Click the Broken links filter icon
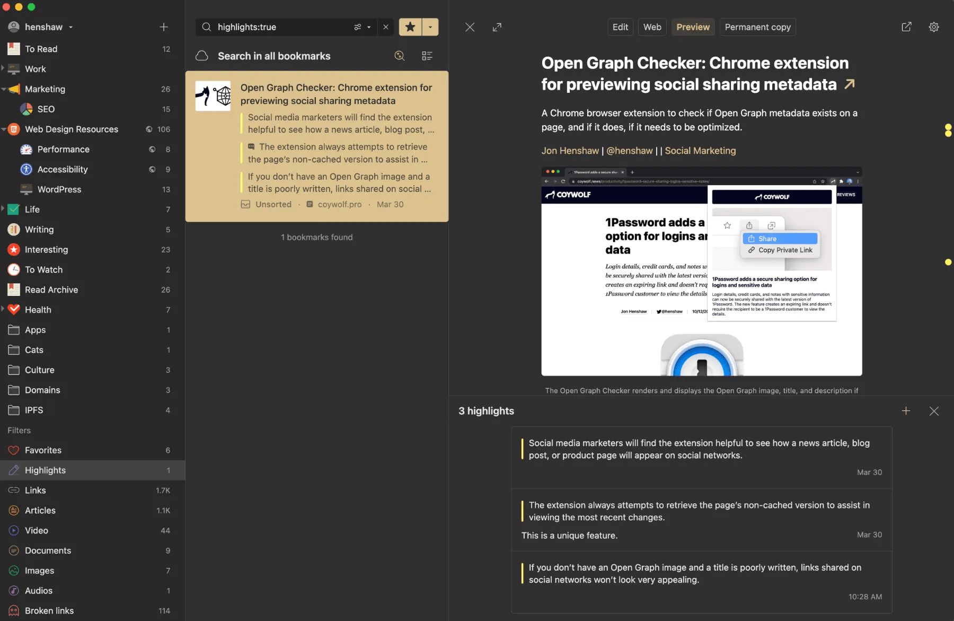Screen dimensions: 954x621 (x=14, y=610)
